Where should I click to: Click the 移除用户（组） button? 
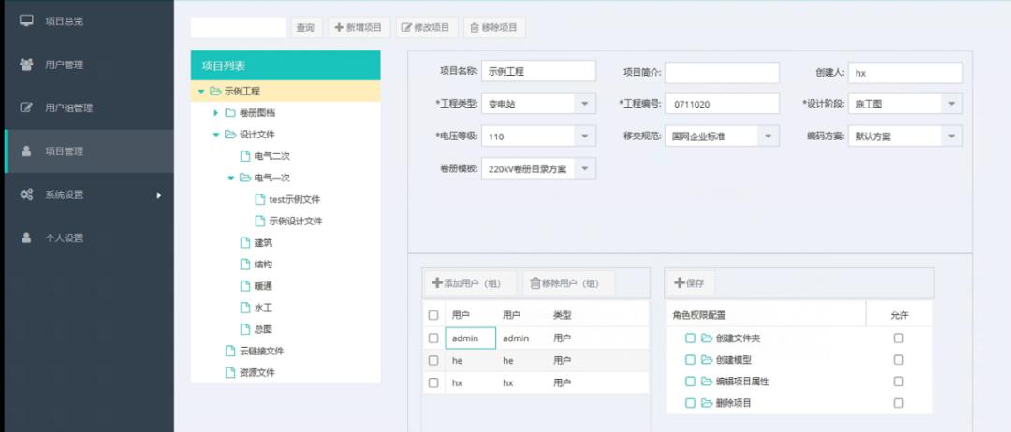pos(568,282)
